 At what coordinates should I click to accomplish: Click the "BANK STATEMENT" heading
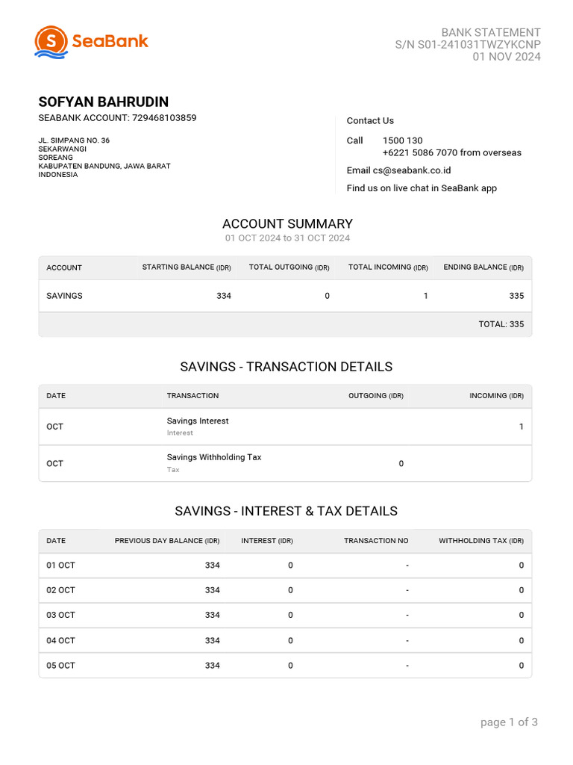[491, 33]
